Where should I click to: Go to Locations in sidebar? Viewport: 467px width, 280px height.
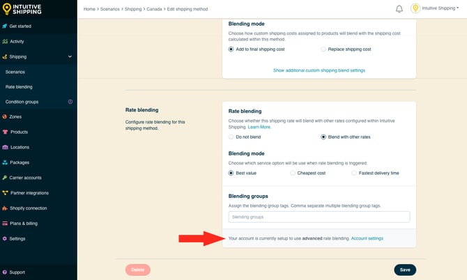(20, 147)
